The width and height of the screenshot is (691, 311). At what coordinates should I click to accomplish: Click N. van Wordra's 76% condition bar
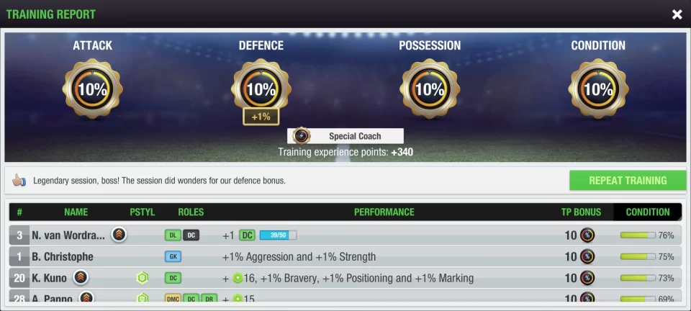coord(638,235)
